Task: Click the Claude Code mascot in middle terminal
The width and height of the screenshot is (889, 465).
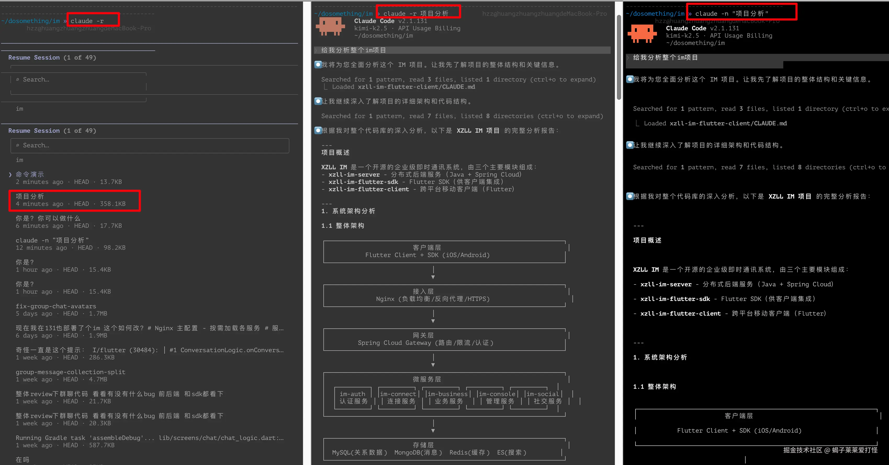Action: pos(330,27)
